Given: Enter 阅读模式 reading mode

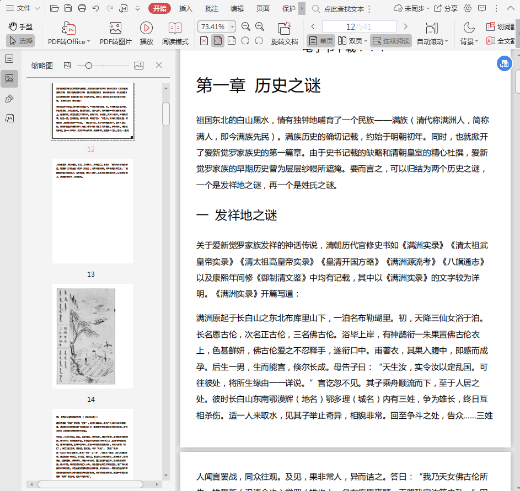Looking at the screenshot, I should point(175,29).
